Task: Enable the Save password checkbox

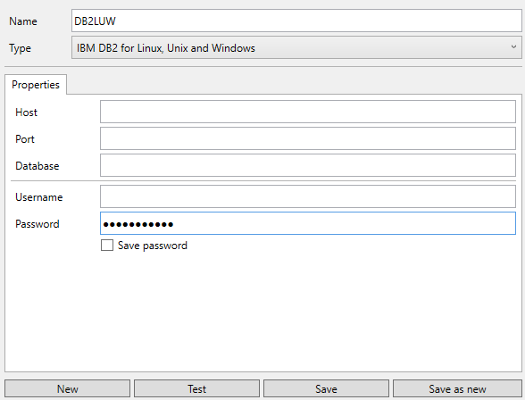Action: 107,245
